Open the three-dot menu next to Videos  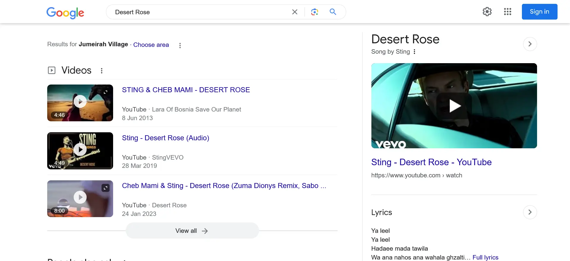[102, 71]
